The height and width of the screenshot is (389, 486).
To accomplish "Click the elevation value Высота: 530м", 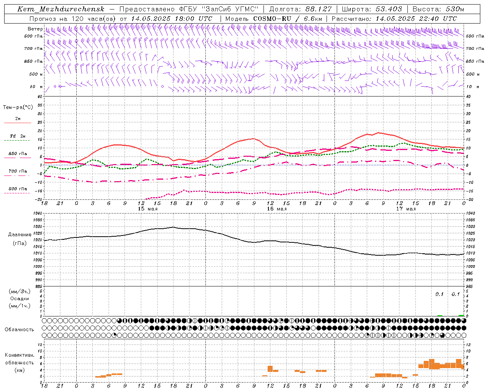I will click(x=438, y=9).
